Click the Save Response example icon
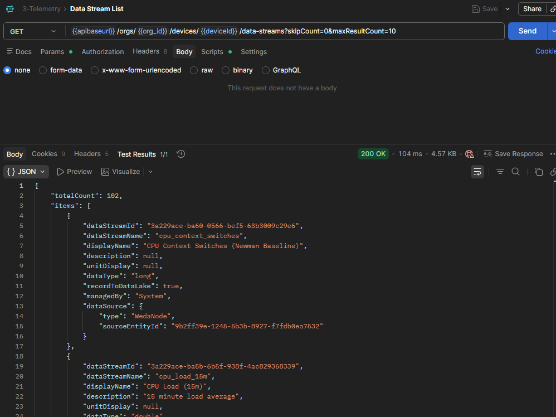This screenshot has height=417, width=556. [x=488, y=154]
